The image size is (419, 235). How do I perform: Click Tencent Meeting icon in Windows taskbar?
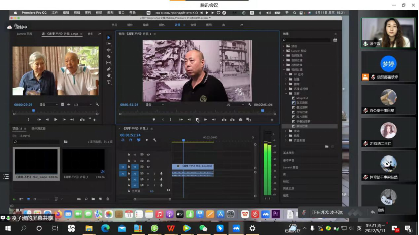click(x=236, y=228)
